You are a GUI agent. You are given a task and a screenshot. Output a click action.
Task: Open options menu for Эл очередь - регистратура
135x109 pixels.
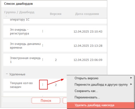pyautogui.click(x=43, y=31)
